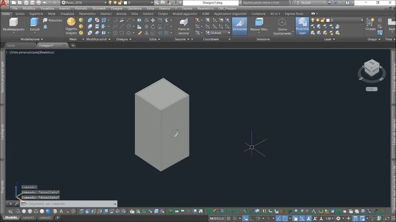Expand the Modellazione panel

[x=32, y=39]
